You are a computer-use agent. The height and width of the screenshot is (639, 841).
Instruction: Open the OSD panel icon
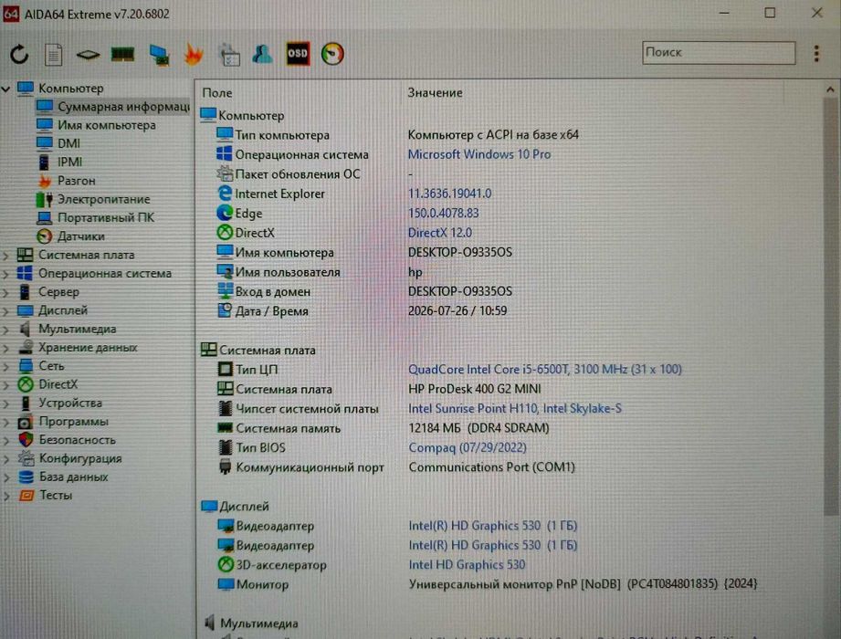[x=298, y=53]
